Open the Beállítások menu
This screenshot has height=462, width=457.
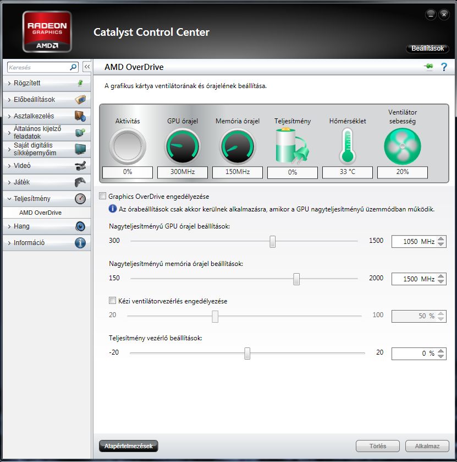click(x=427, y=48)
